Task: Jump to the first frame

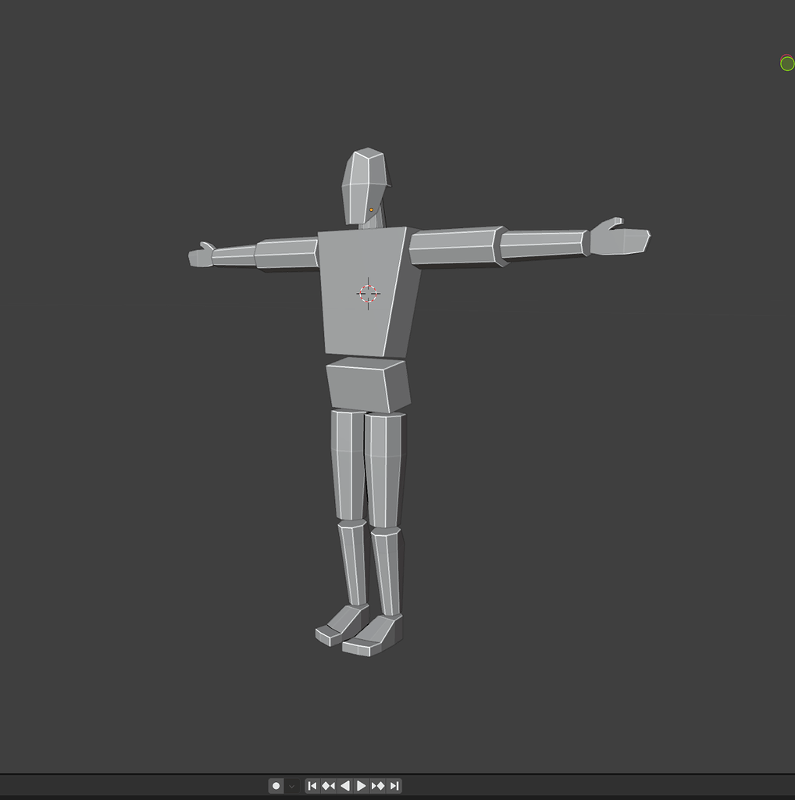Action: tap(312, 786)
